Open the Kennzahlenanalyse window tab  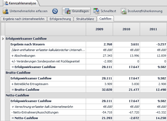click(x=21, y=3)
